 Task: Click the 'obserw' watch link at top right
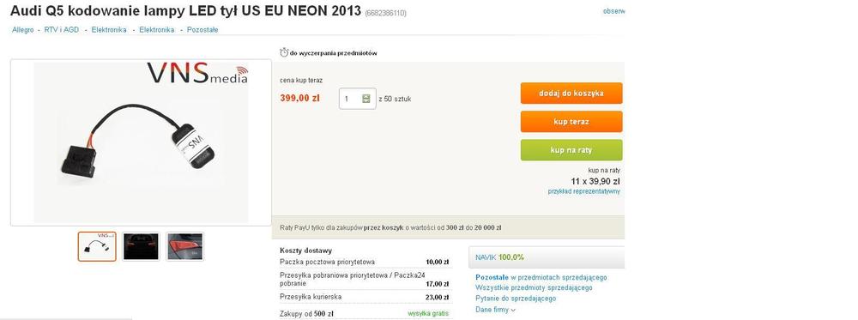pyautogui.click(x=614, y=11)
